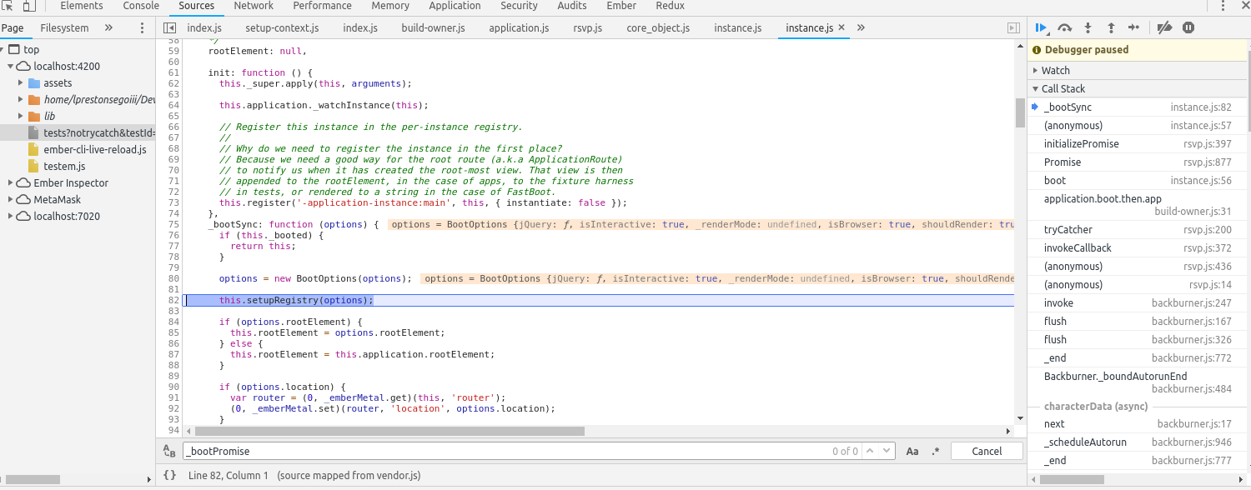Expand the MetaMask node
The width and height of the screenshot is (1251, 490).
12,200
